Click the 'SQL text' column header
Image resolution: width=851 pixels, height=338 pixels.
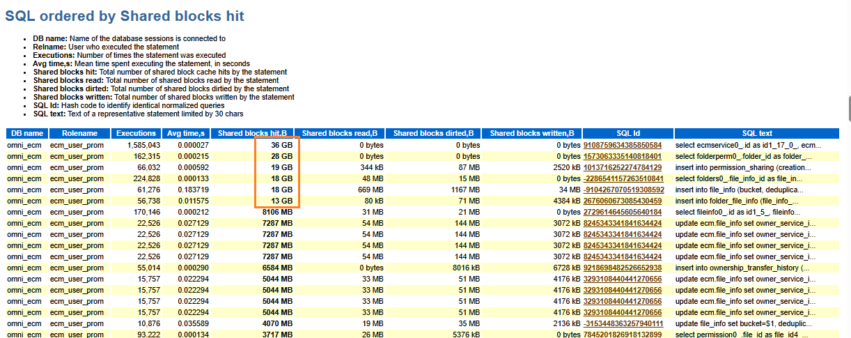point(757,133)
